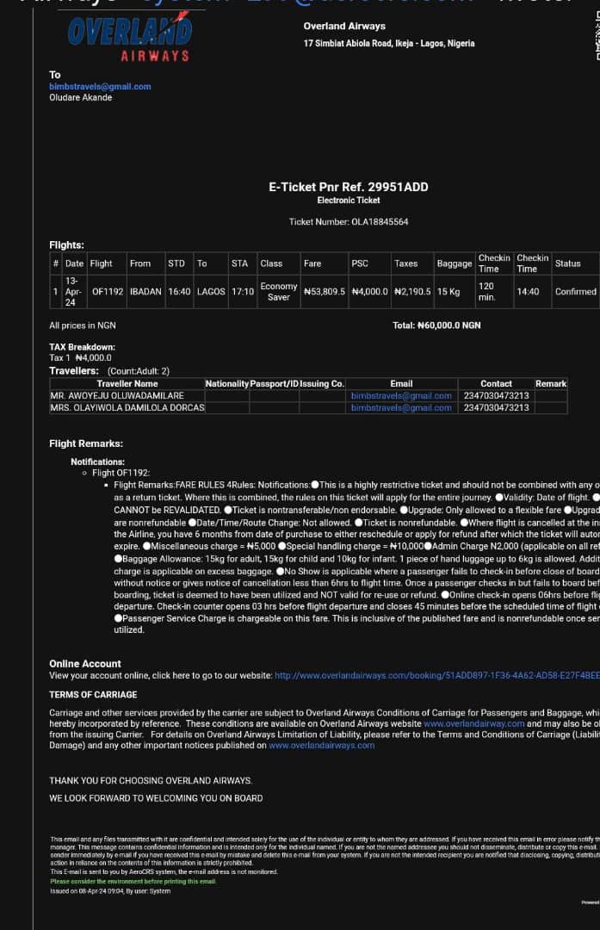This screenshot has width=600, height=930.
Task: Click the THANK YOU FOR CHOOSING OVERLAND AIRWAYS line
Action: [x=151, y=780]
